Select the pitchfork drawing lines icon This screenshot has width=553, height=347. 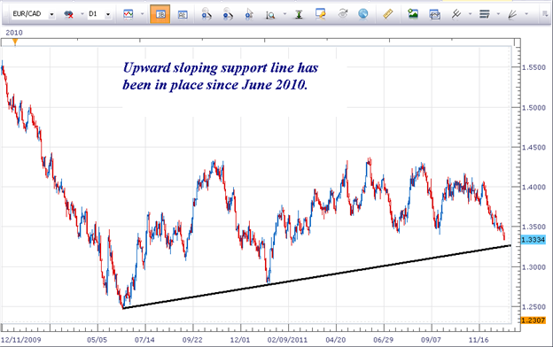tap(456, 14)
